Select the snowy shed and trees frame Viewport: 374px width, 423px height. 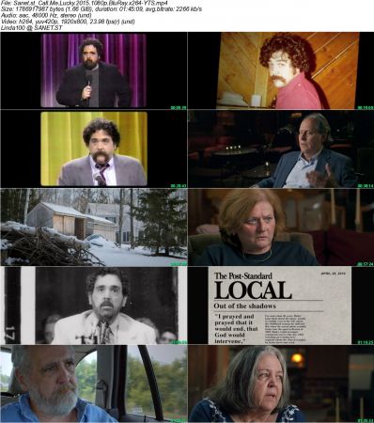[94, 227]
